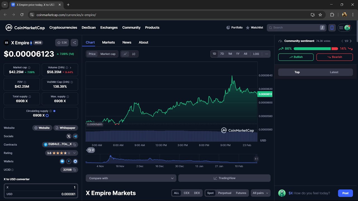Show Circulating supply info icon

point(51,111)
